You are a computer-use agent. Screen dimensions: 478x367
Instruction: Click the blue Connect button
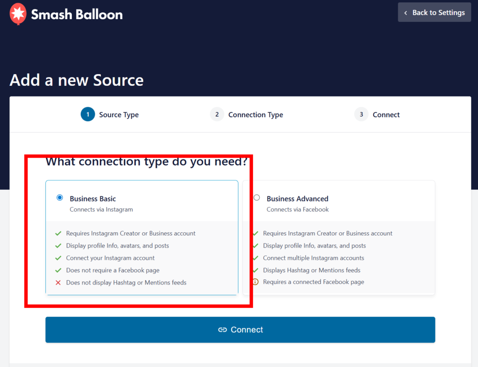pyautogui.click(x=240, y=330)
